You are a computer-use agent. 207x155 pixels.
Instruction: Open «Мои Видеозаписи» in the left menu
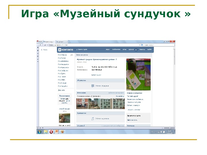(x=63, y=64)
